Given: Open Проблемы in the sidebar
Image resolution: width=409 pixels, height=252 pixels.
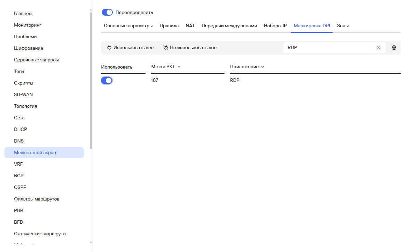Looking at the screenshot, I should point(26,37).
